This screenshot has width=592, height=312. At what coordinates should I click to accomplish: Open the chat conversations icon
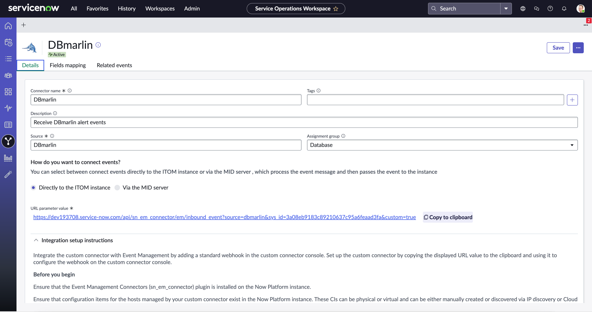click(536, 9)
